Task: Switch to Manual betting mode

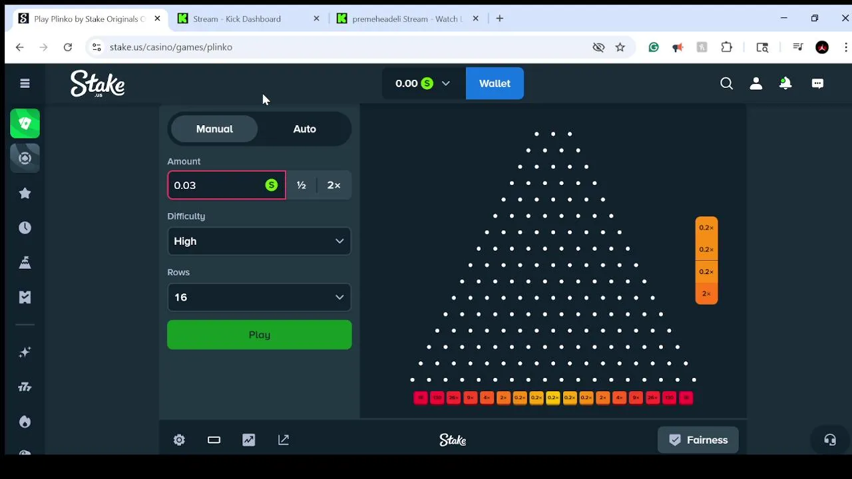Action: (214, 129)
